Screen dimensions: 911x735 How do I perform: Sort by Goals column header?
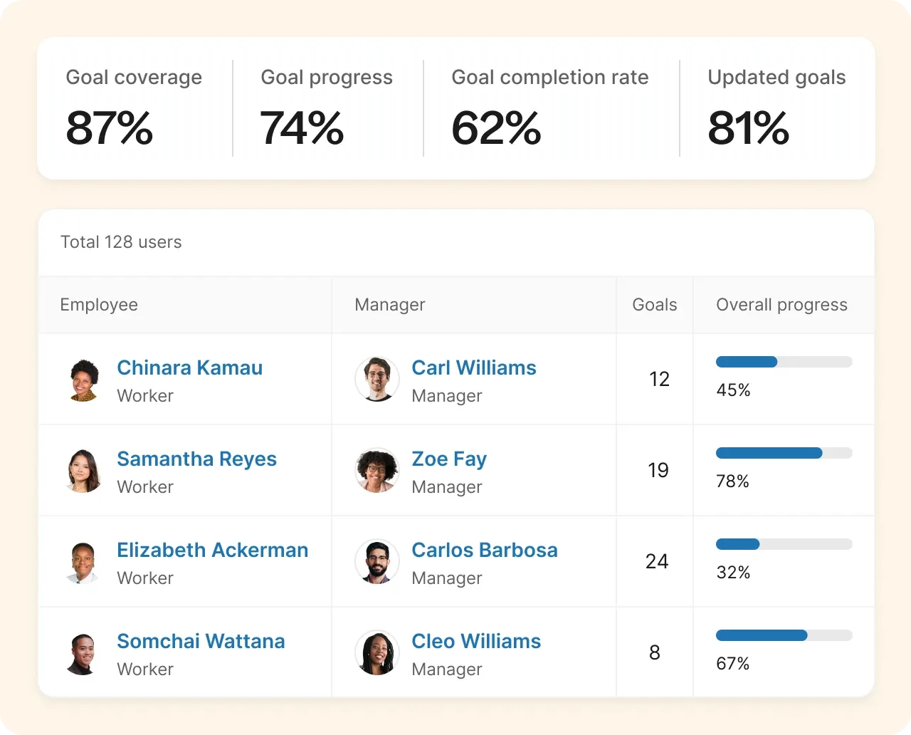654,305
